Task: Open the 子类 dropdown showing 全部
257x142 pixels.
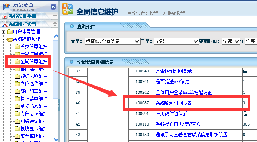Action: [176, 41]
